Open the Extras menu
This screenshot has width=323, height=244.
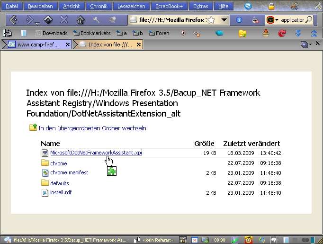[x=200, y=6]
